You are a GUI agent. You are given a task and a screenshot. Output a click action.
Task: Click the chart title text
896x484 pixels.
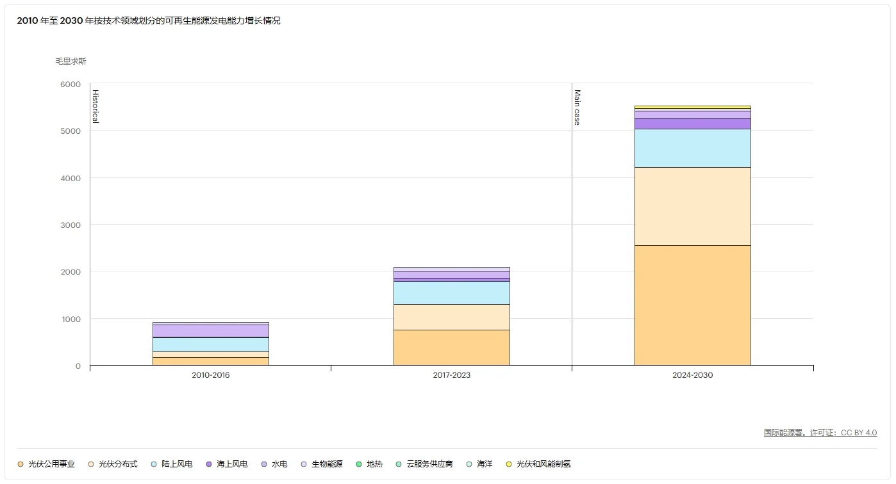[149, 20]
